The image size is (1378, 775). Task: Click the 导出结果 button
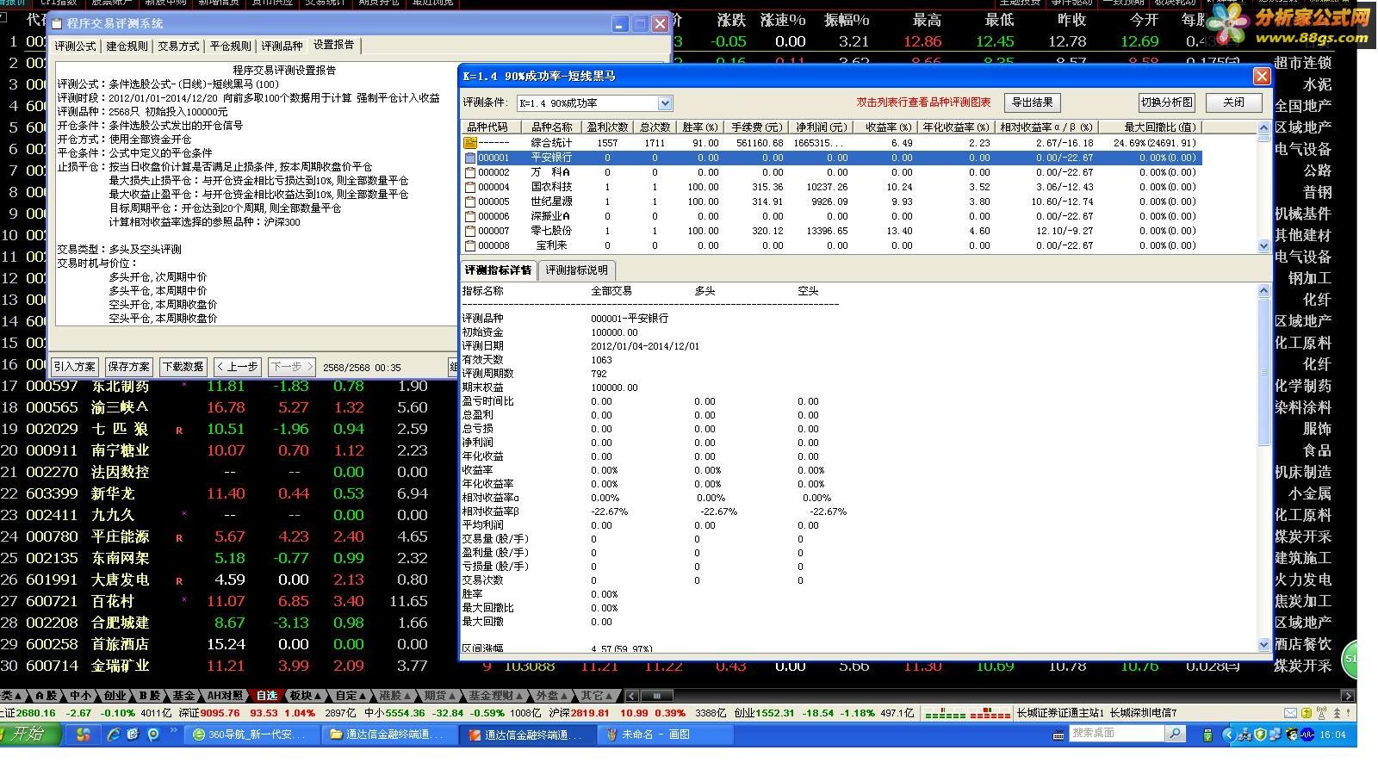click(1033, 102)
